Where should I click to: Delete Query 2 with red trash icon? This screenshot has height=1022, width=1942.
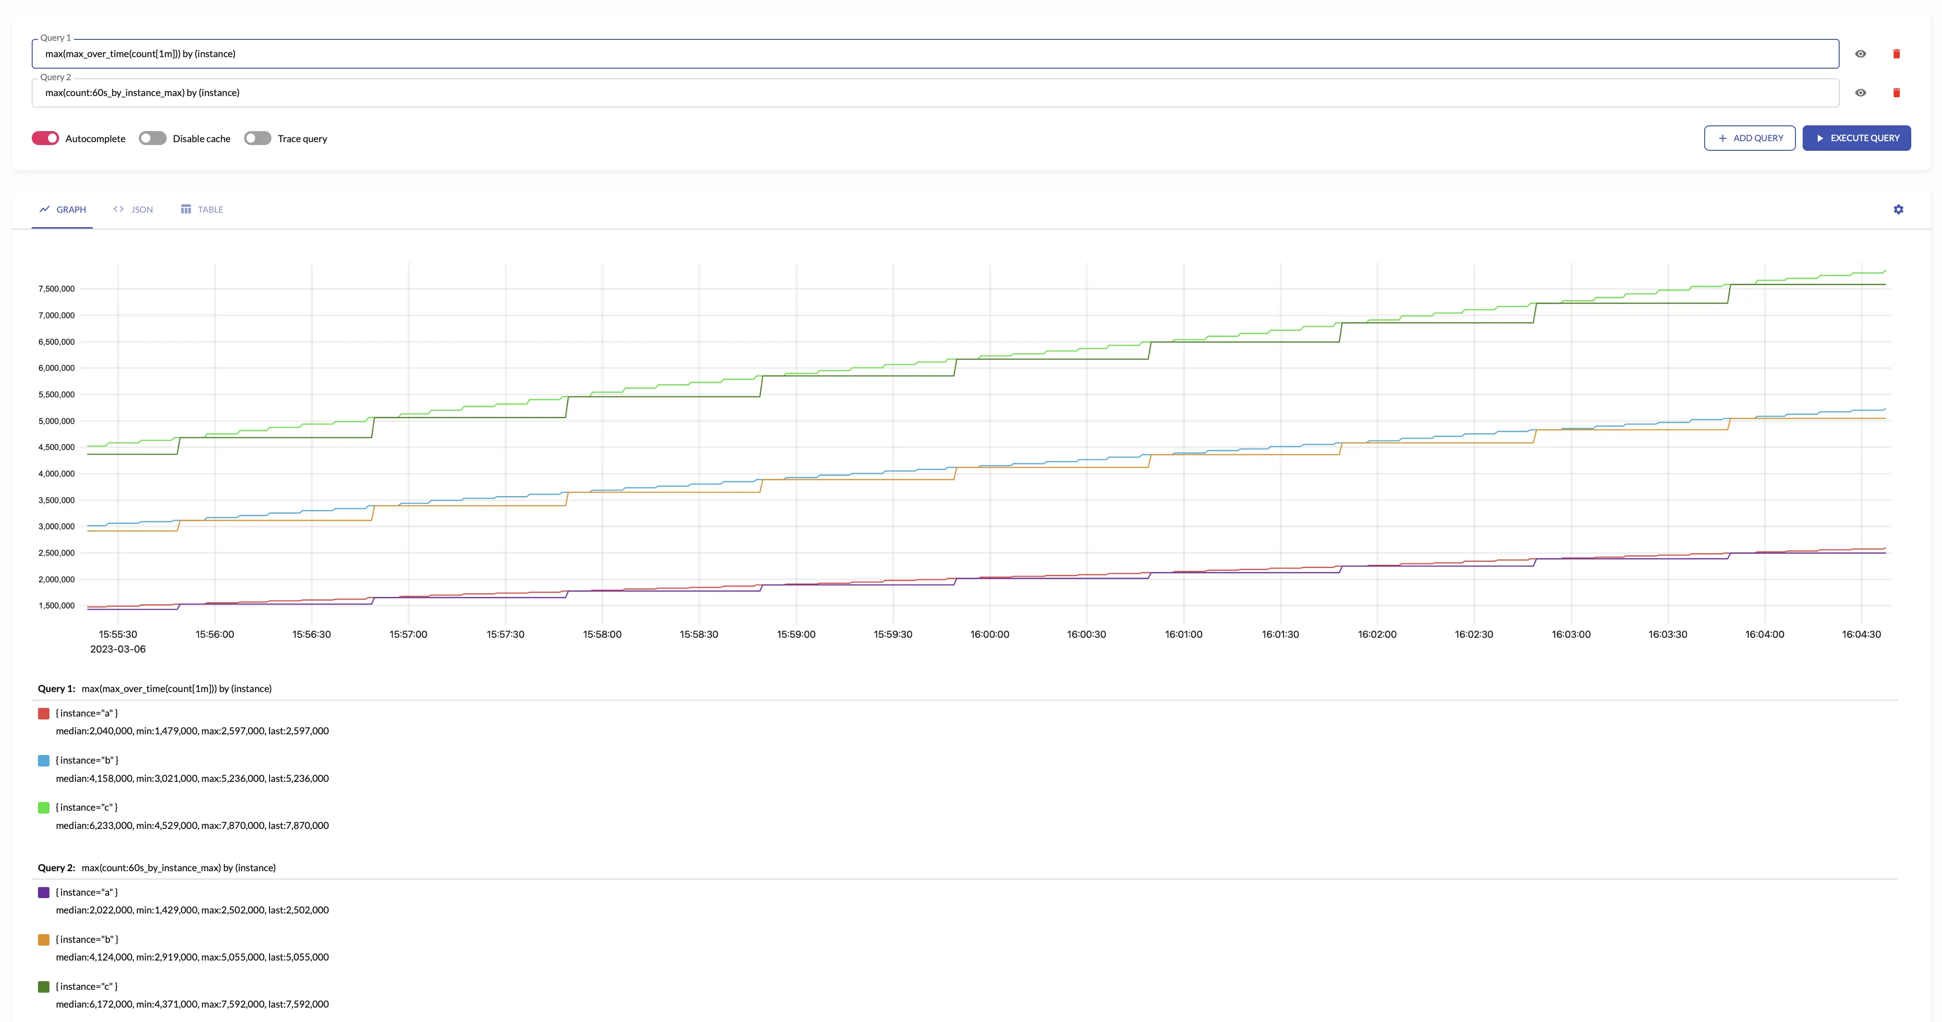(x=1896, y=93)
